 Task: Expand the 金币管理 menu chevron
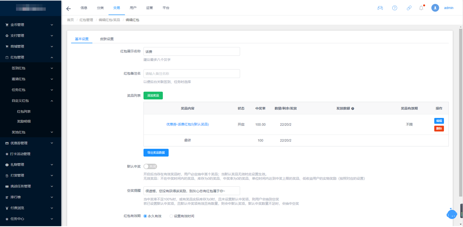(x=52, y=25)
